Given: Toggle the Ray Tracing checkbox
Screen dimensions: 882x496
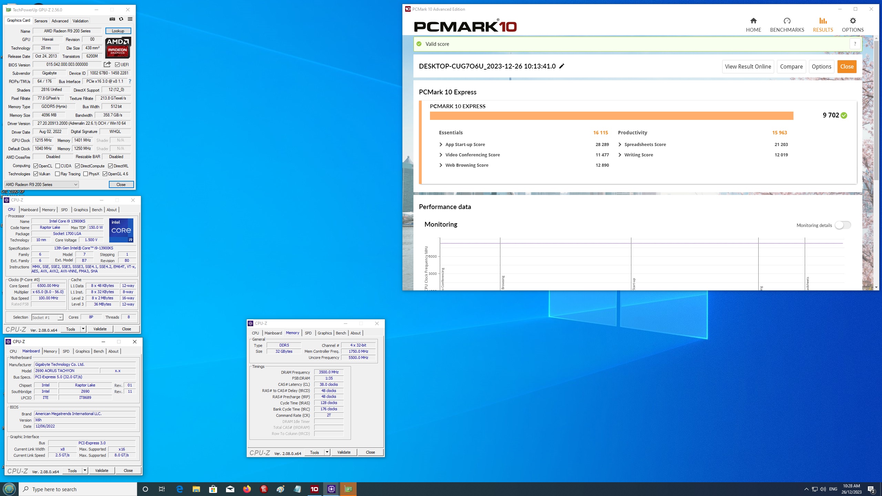Looking at the screenshot, I should coord(58,174).
